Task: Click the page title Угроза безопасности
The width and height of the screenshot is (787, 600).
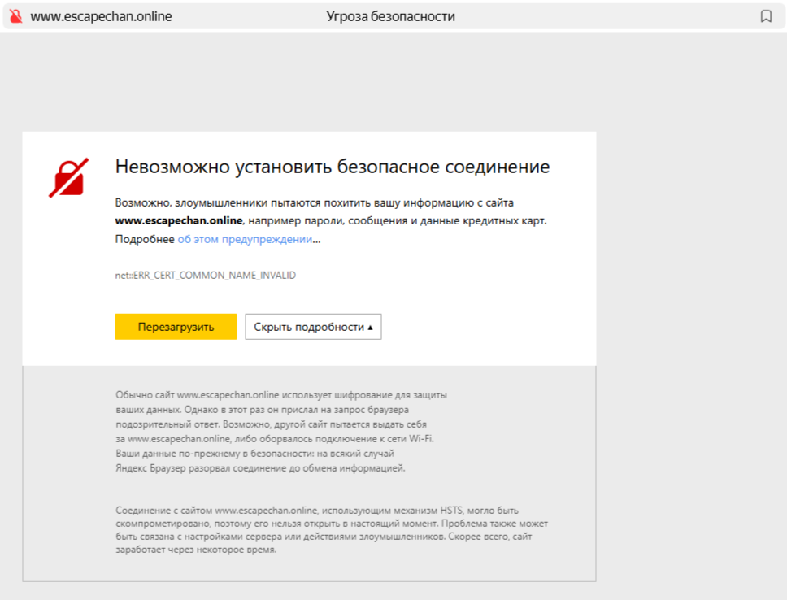Action: (390, 16)
